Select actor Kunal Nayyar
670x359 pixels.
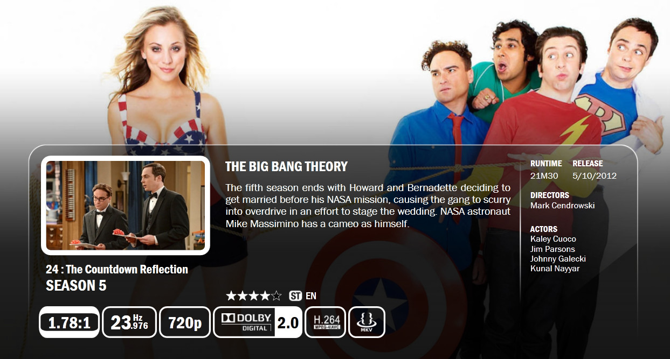pos(555,269)
